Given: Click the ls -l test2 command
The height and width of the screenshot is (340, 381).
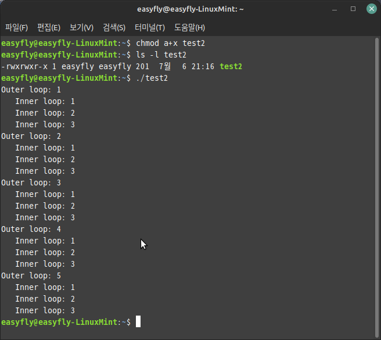Looking at the screenshot, I should click(x=161, y=55).
